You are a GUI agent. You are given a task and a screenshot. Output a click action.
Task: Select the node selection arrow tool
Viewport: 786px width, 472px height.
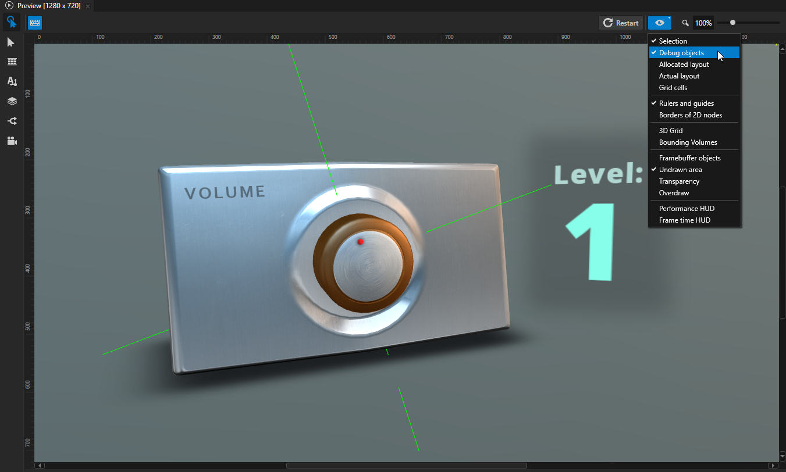tap(12, 42)
